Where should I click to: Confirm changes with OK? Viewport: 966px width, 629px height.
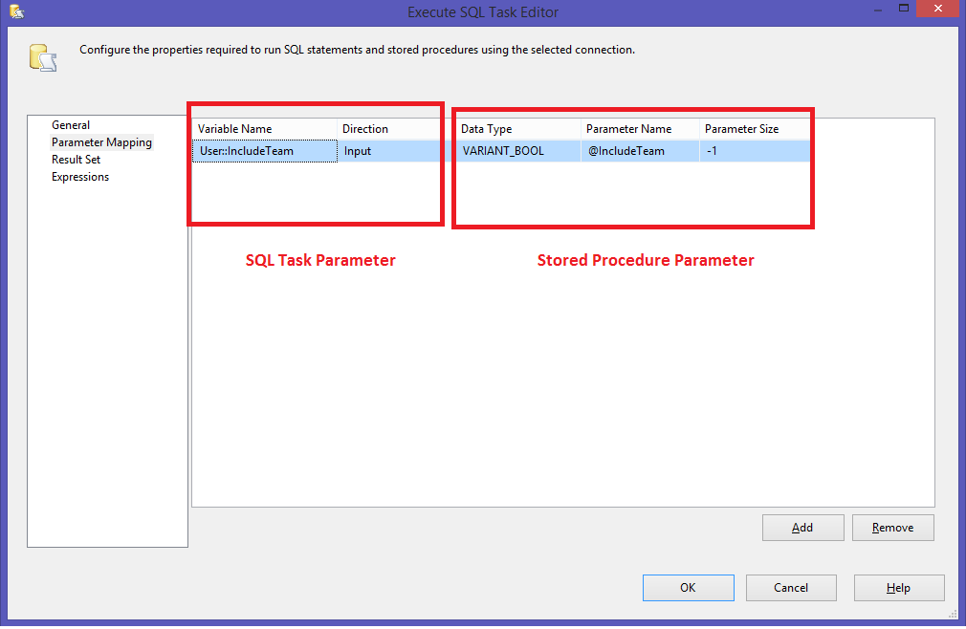pyautogui.click(x=688, y=587)
